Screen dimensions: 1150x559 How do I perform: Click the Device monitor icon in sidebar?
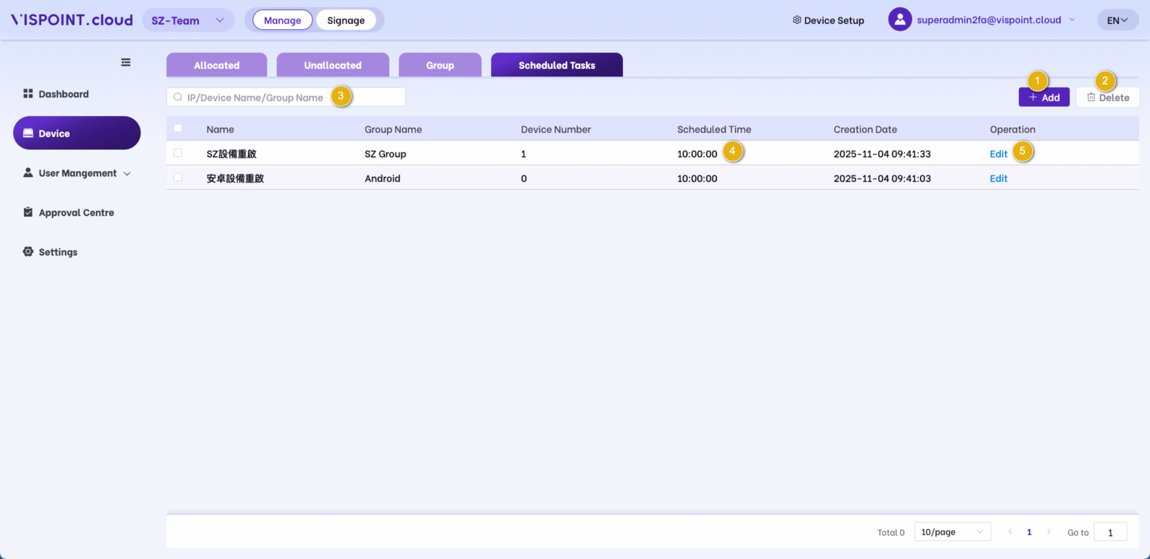pyautogui.click(x=28, y=133)
